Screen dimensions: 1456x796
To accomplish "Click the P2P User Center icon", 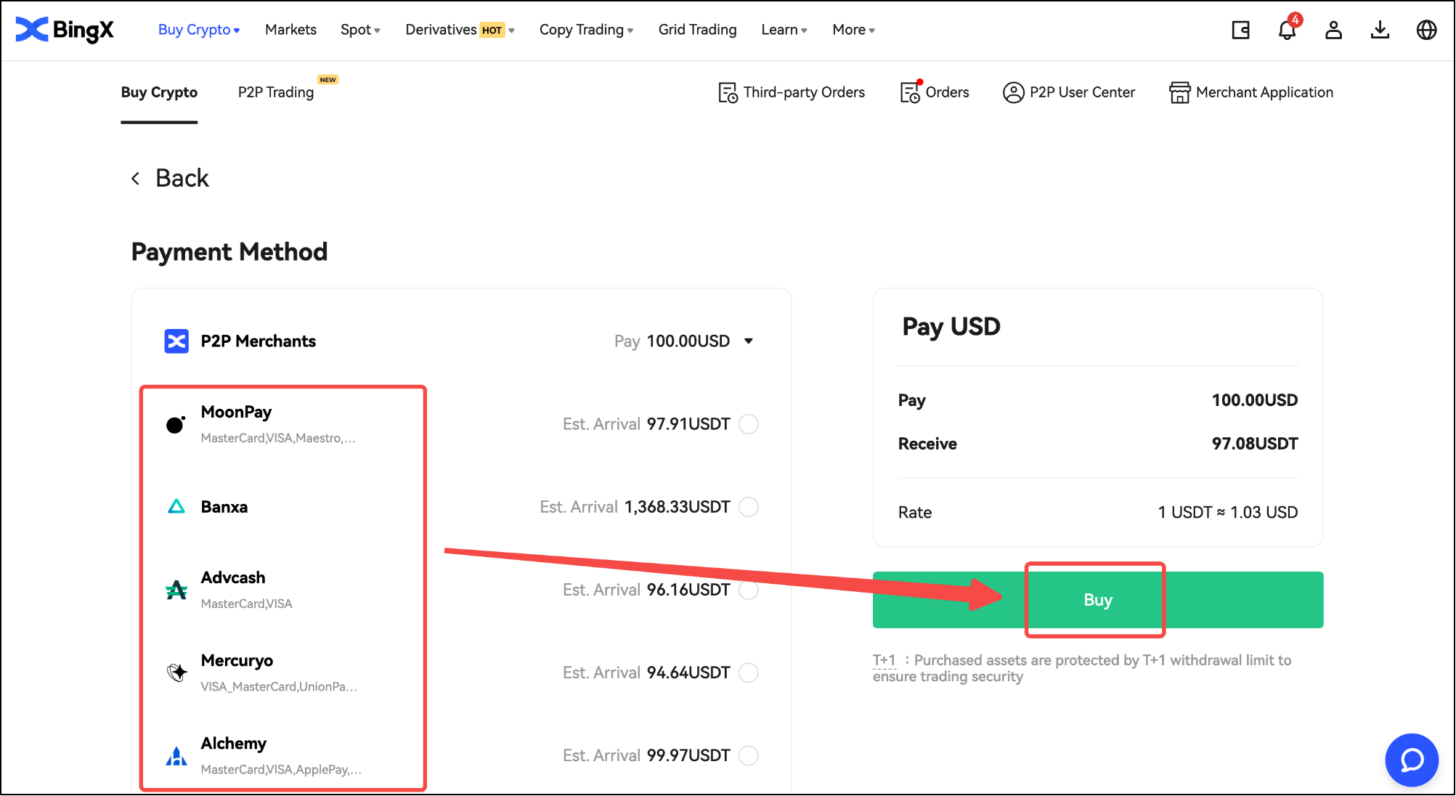I will [1014, 93].
